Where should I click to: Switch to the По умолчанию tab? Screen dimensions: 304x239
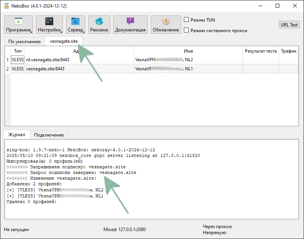click(x=24, y=42)
